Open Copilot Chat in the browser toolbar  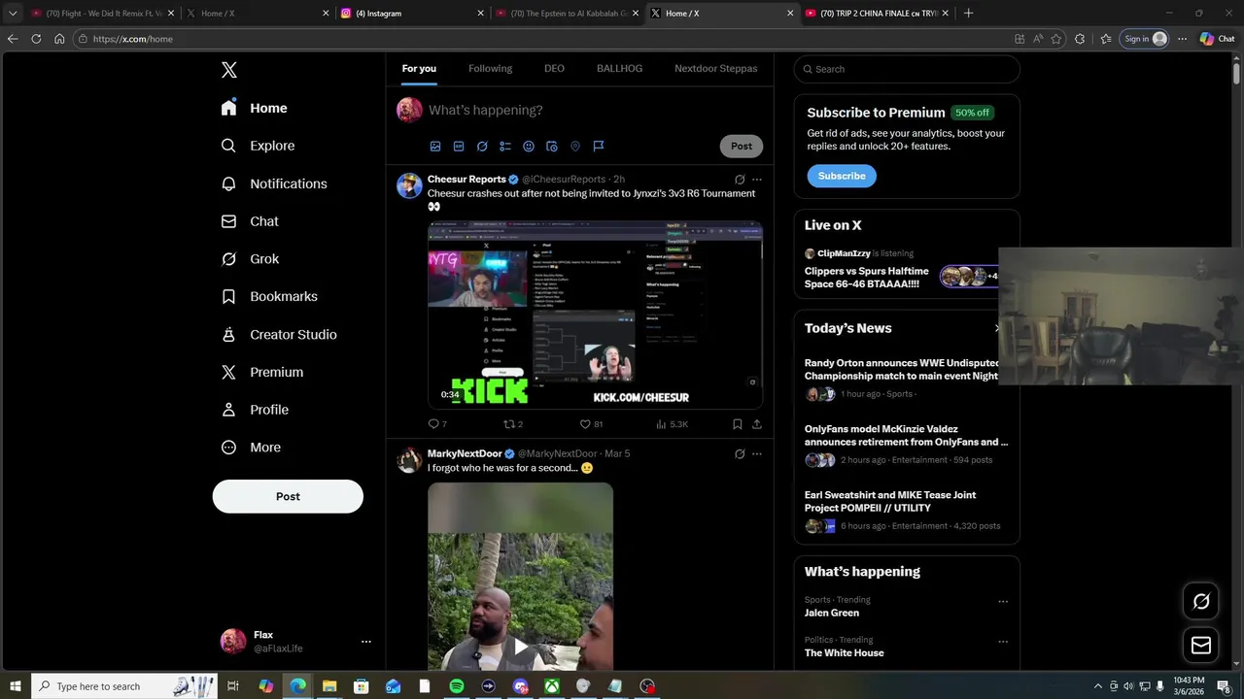1217,39
